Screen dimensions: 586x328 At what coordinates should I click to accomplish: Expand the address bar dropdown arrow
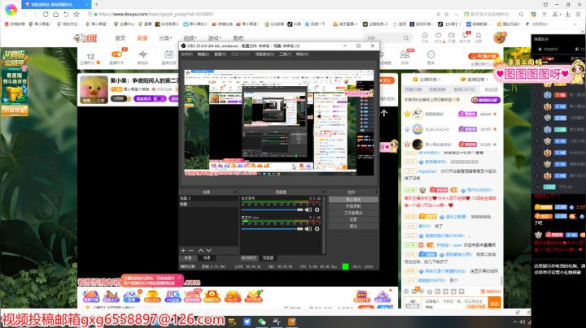point(456,14)
